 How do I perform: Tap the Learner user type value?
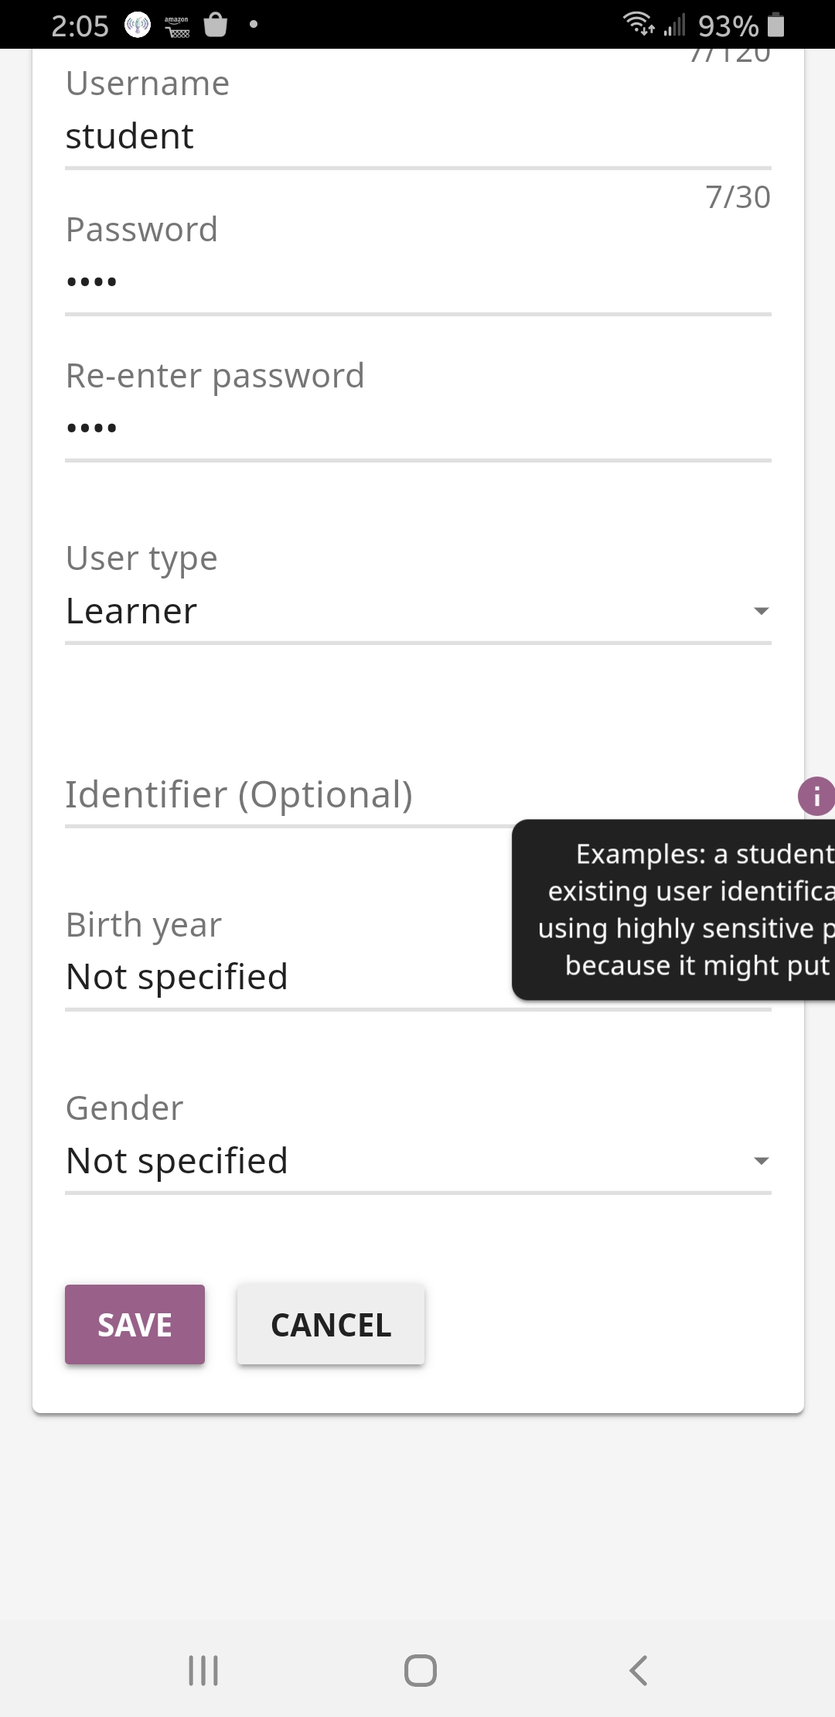coord(132,610)
